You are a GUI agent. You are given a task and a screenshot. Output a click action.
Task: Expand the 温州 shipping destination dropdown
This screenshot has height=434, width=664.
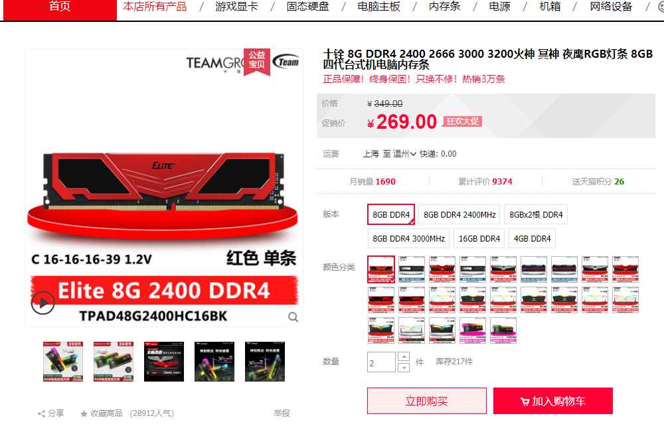[405, 154]
